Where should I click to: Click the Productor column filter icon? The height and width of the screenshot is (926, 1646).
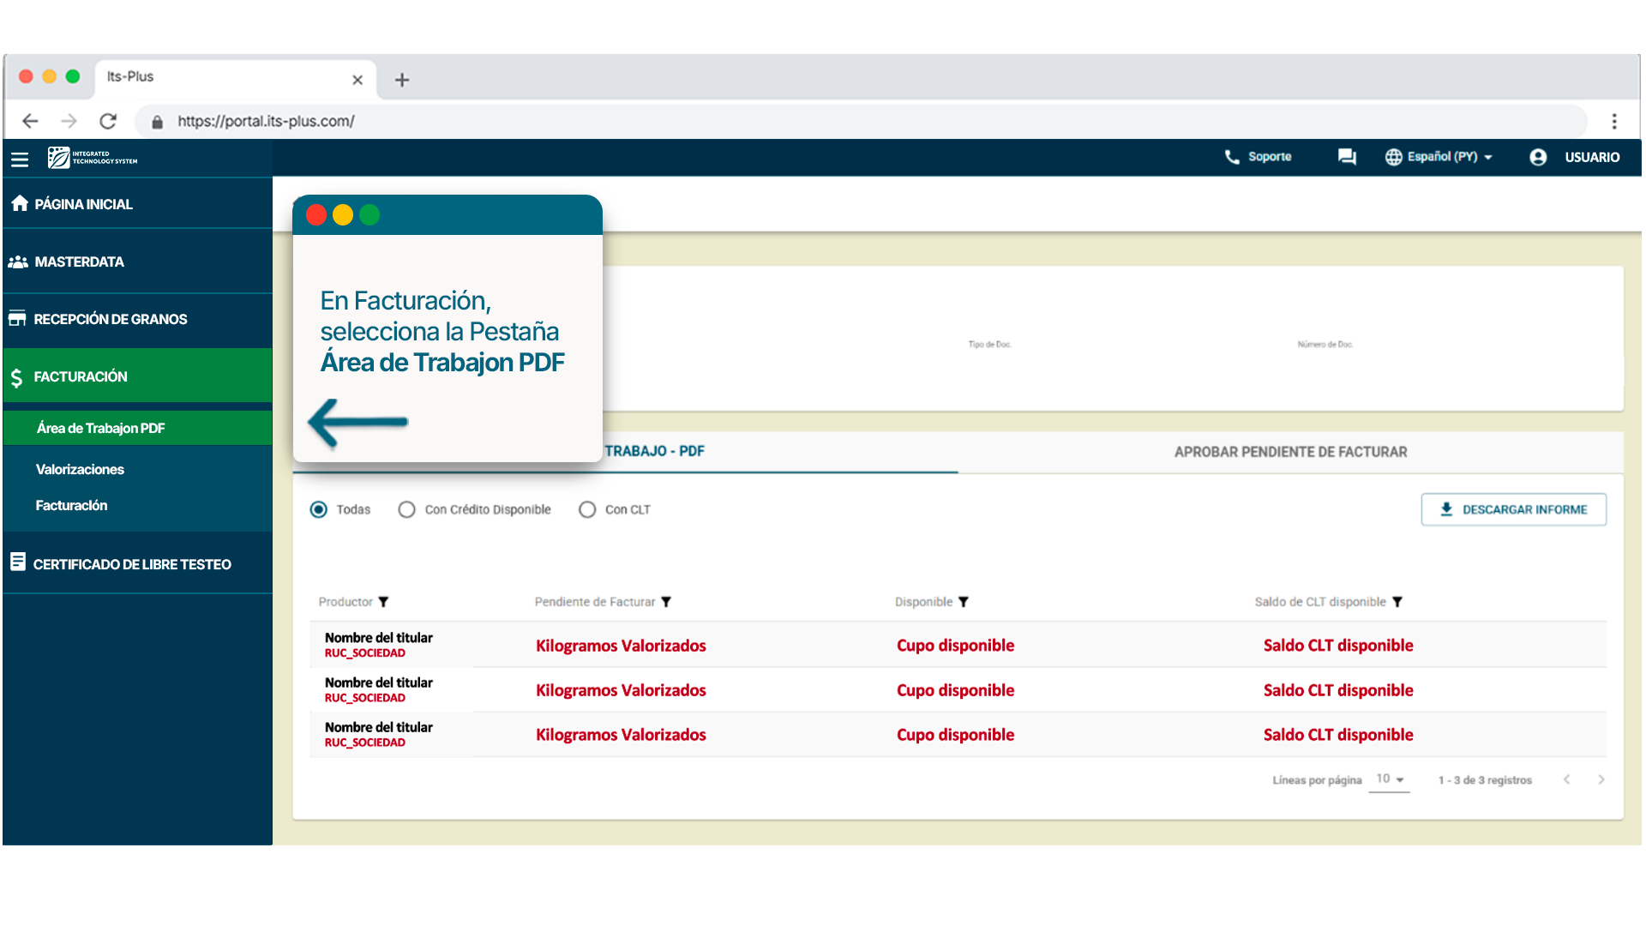(384, 602)
